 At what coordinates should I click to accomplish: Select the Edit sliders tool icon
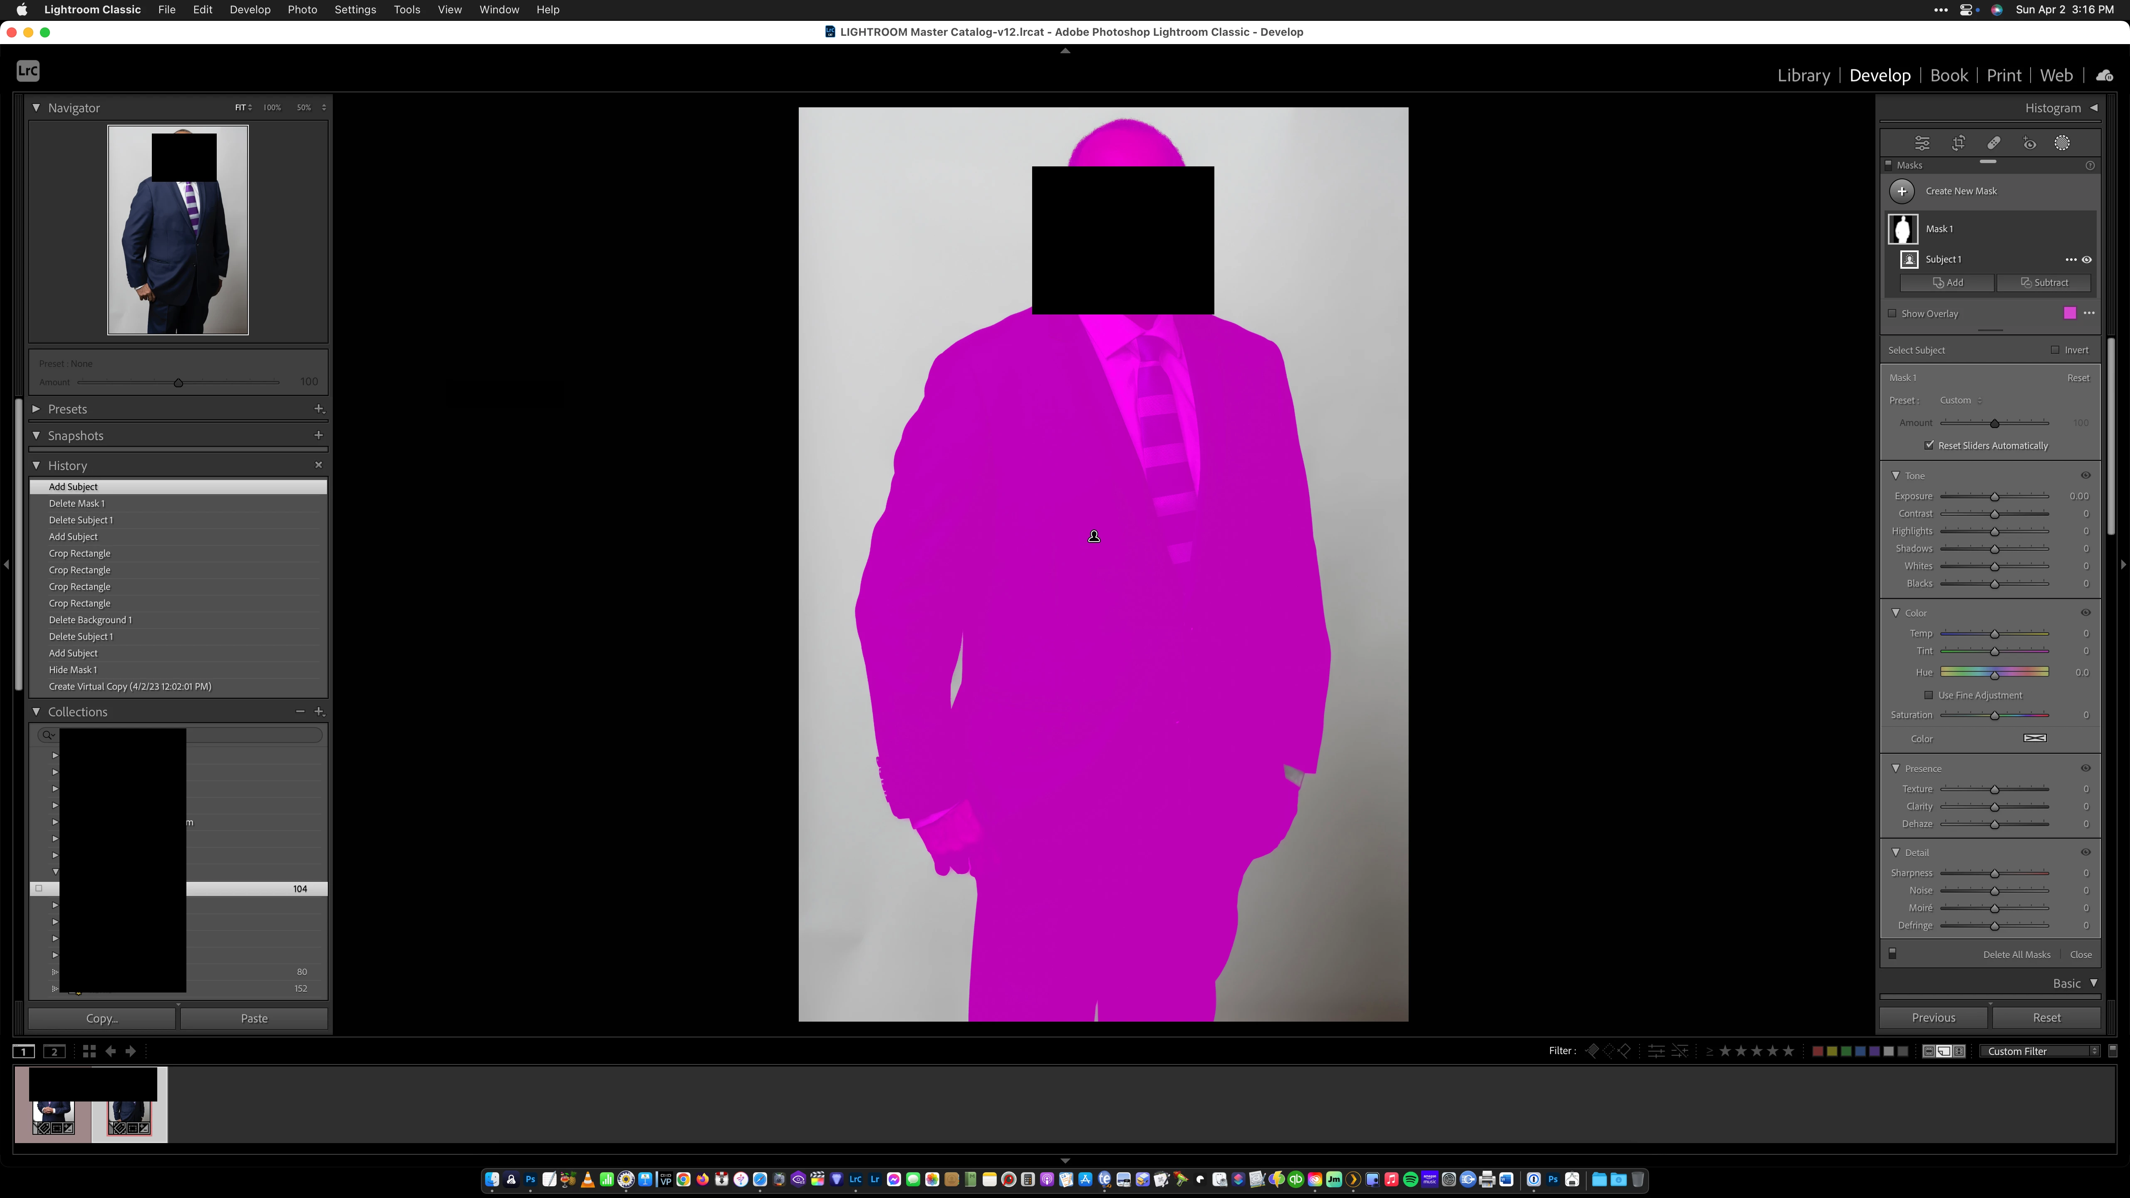[x=1922, y=143]
